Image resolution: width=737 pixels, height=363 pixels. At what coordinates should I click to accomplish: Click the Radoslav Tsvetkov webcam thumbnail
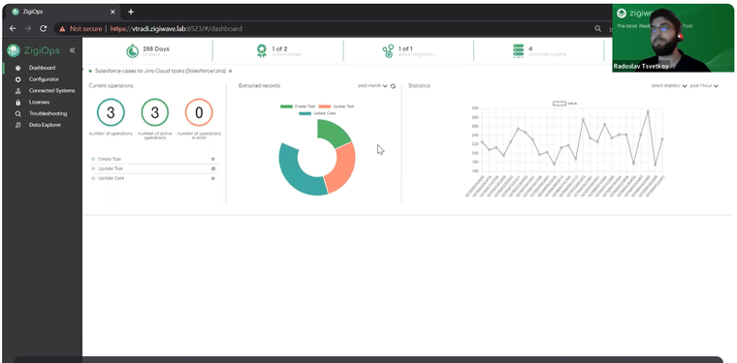coord(673,38)
